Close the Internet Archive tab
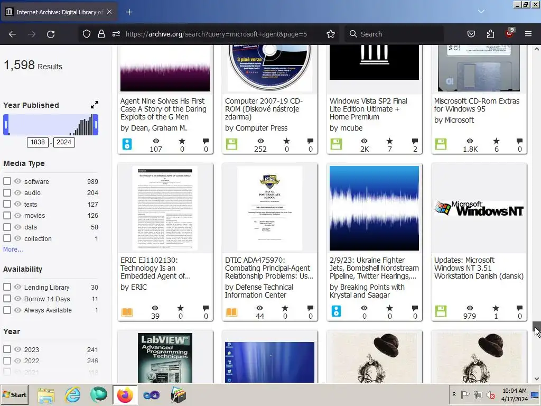This screenshot has height=406, width=541. coord(109,12)
